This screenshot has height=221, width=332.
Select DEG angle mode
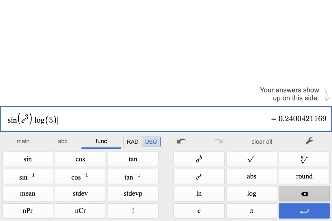[x=151, y=142]
